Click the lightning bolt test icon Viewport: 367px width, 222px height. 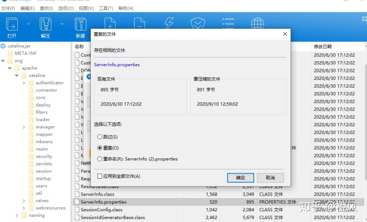pyautogui.click(x=169, y=23)
